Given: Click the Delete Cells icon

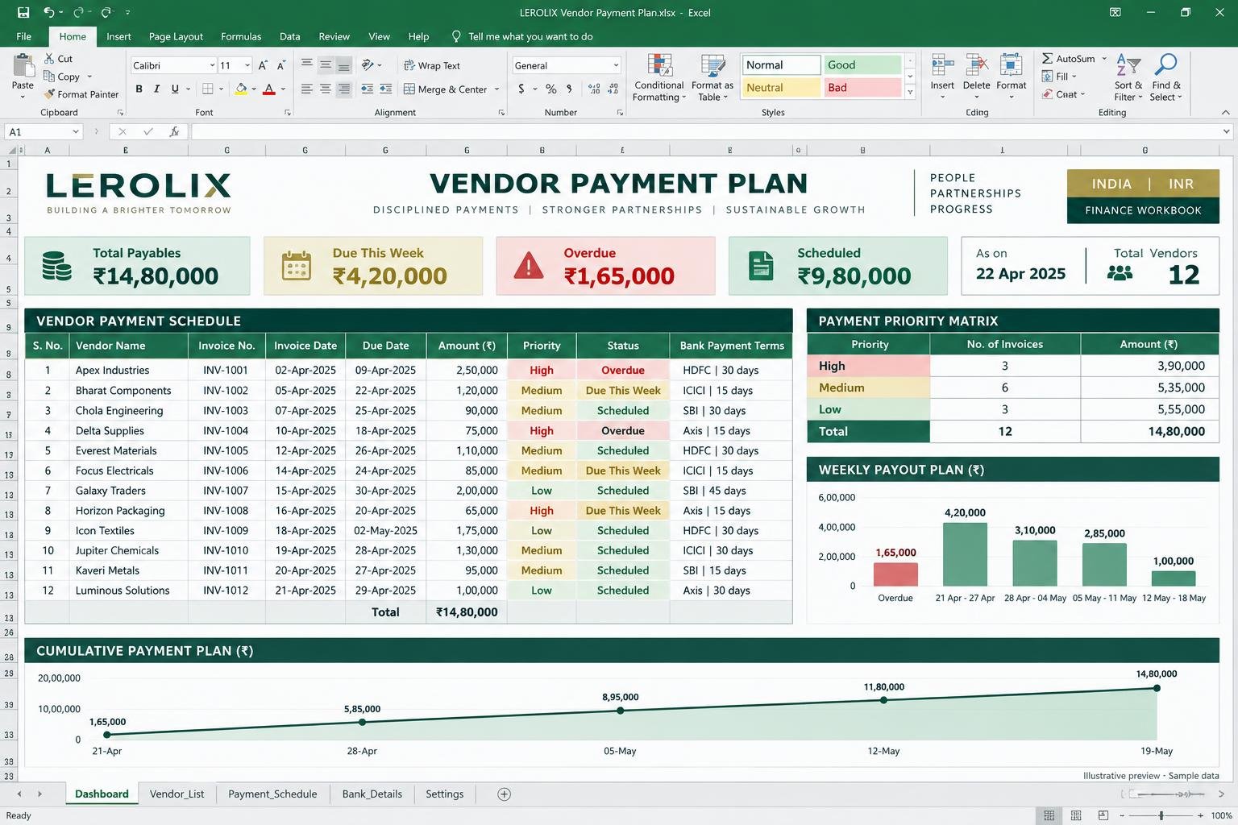Looking at the screenshot, I should pyautogui.click(x=976, y=65).
